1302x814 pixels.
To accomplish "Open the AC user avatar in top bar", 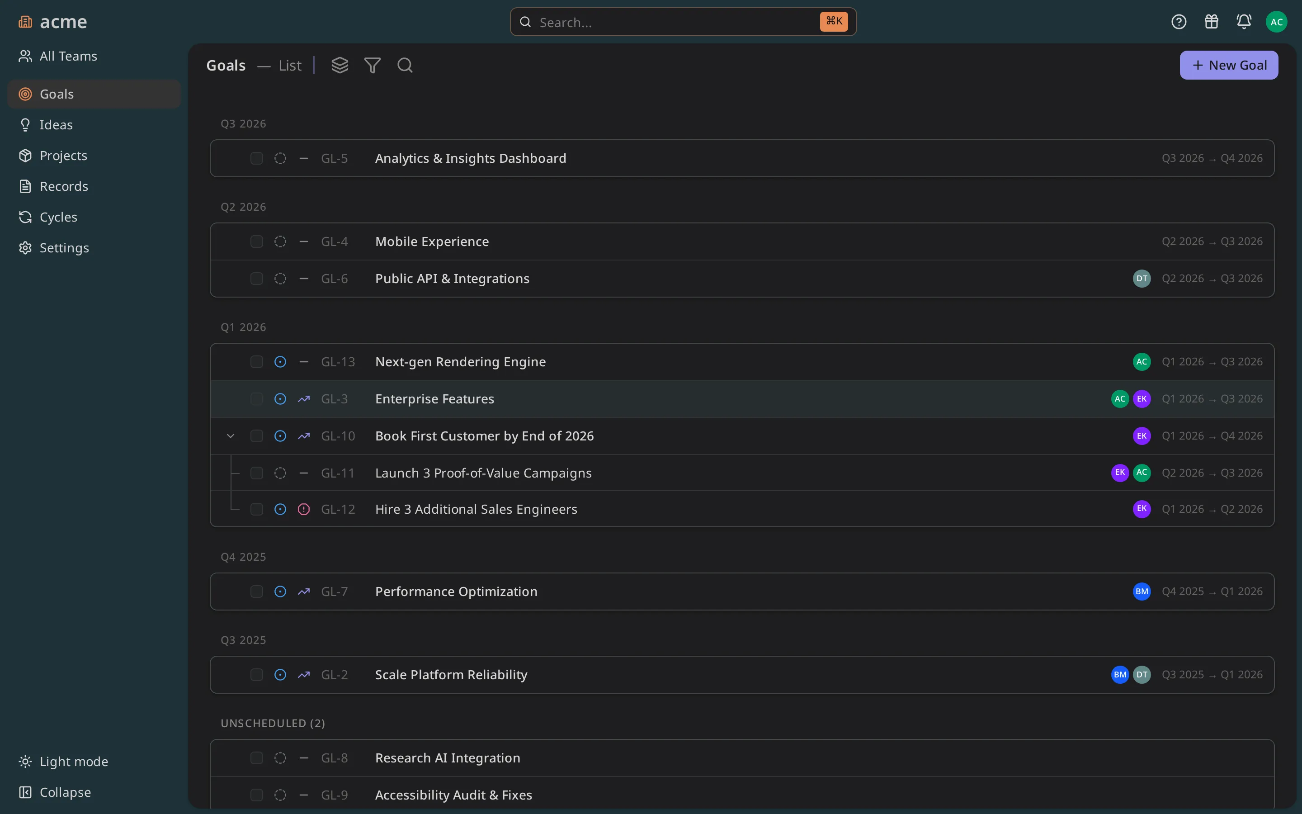I will tap(1277, 22).
